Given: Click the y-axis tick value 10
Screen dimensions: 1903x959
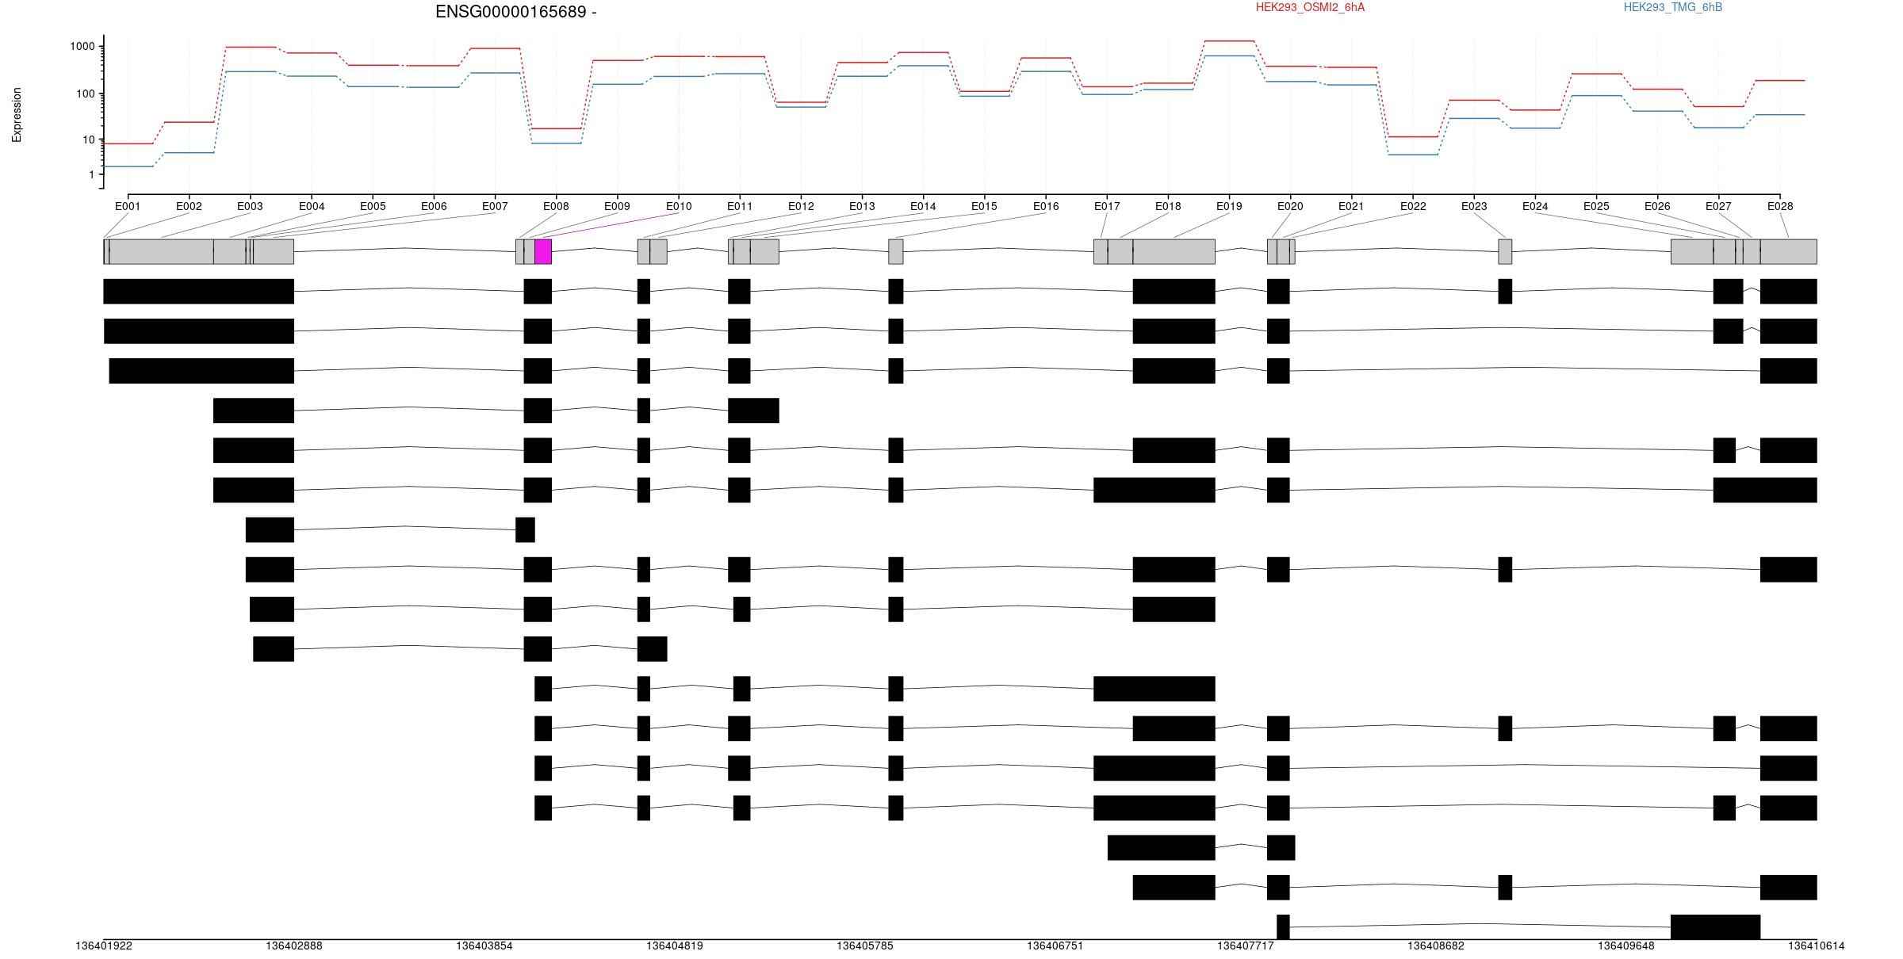Looking at the screenshot, I should (89, 139).
